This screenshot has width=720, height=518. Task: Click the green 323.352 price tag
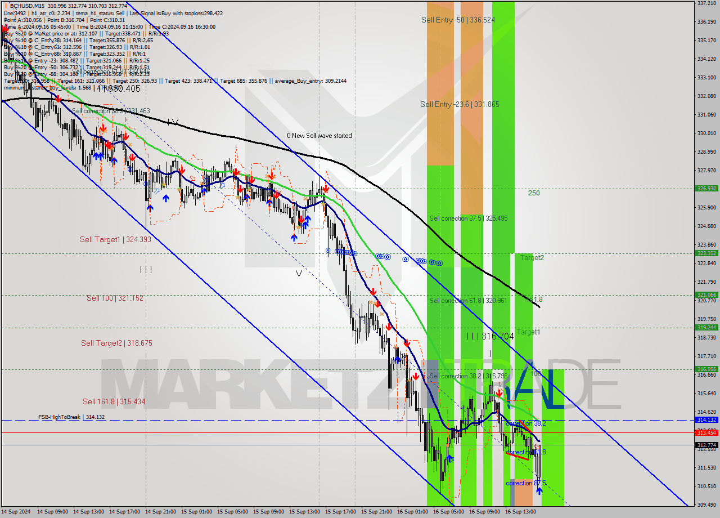pyautogui.click(x=706, y=253)
